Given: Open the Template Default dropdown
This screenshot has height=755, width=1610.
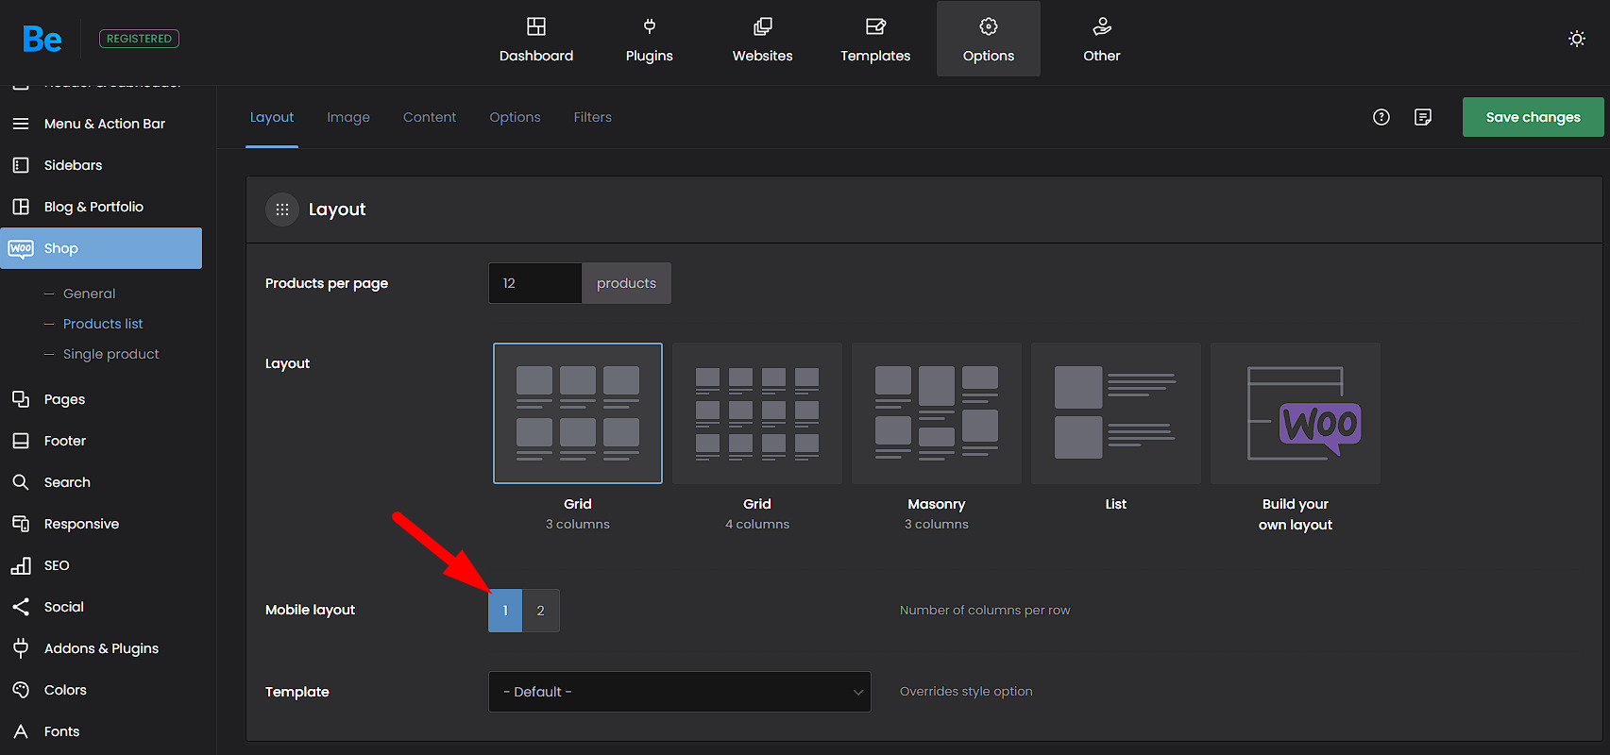Looking at the screenshot, I should point(680,692).
